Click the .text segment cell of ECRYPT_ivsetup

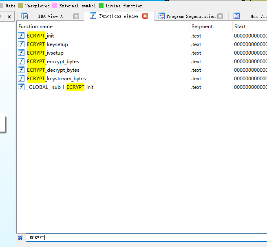(196, 53)
